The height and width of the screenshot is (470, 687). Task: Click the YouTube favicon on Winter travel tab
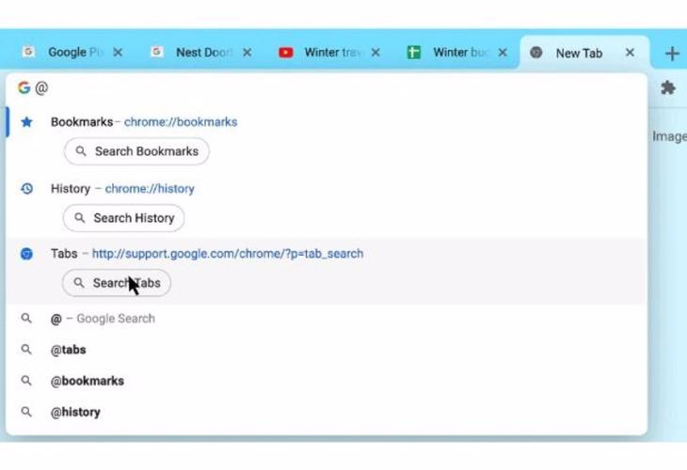[x=286, y=53]
